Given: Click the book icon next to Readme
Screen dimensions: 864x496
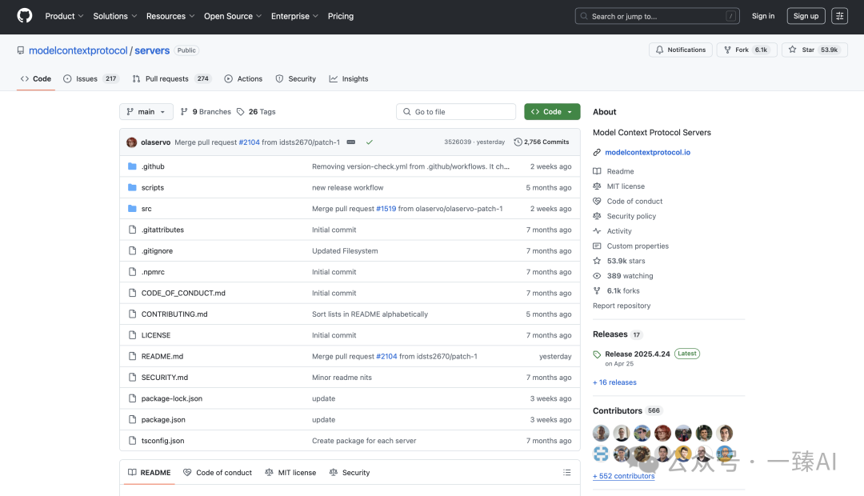Looking at the screenshot, I should (597, 171).
